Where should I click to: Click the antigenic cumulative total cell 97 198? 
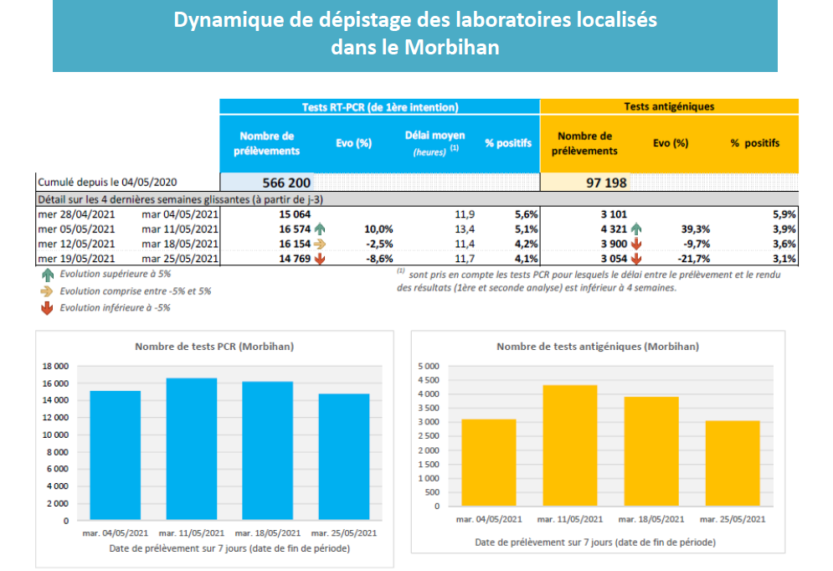point(585,183)
